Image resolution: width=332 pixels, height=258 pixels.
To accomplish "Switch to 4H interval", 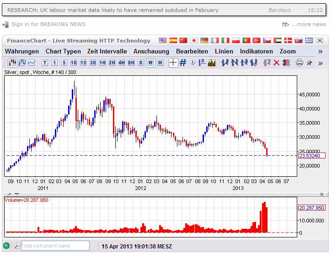I will click(122, 63).
